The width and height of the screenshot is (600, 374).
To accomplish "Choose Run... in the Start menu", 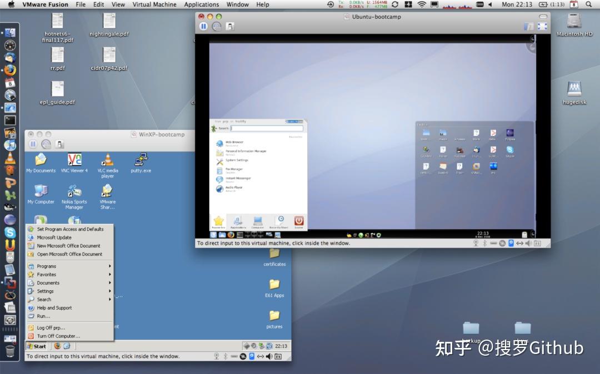I will (x=69, y=316).
